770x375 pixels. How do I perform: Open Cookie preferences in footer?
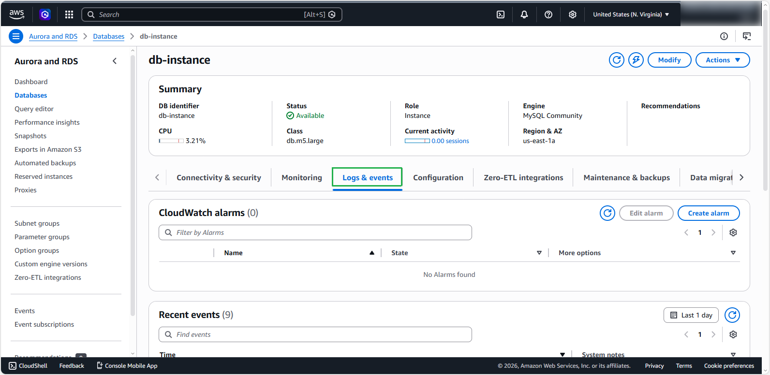point(729,366)
